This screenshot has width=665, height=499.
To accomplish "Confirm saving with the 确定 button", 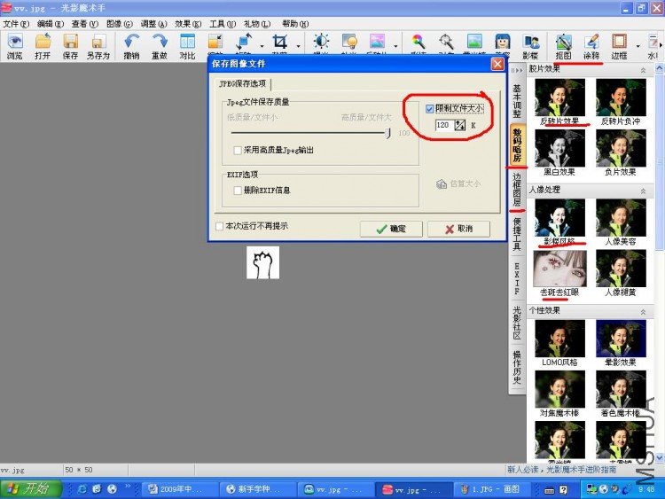I will click(391, 229).
